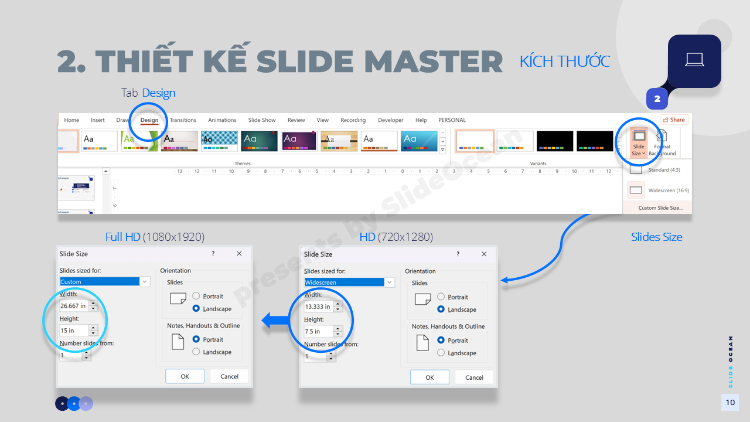
Task: Go to the Review tab
Action: click(x=296, y=120)
